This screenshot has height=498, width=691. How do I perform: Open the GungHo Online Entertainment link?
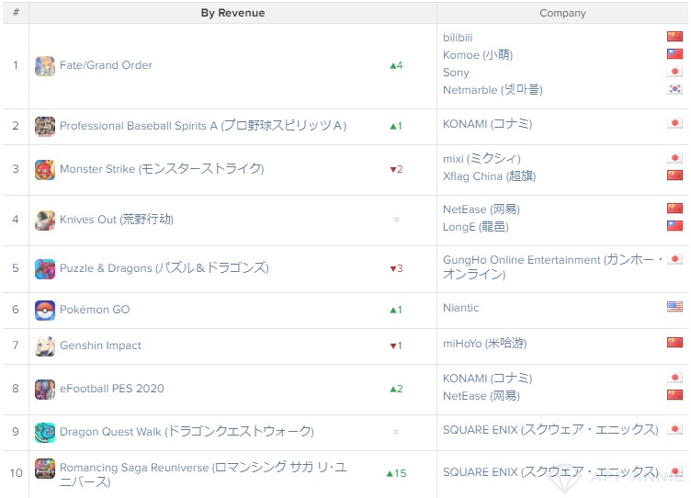click(552, 266)
